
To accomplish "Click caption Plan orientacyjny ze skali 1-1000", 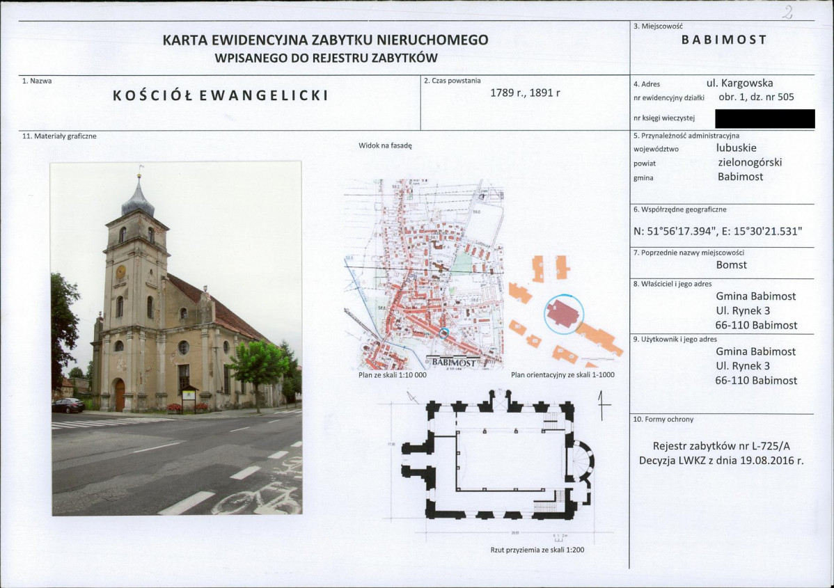I will click(x=562, y=375).
